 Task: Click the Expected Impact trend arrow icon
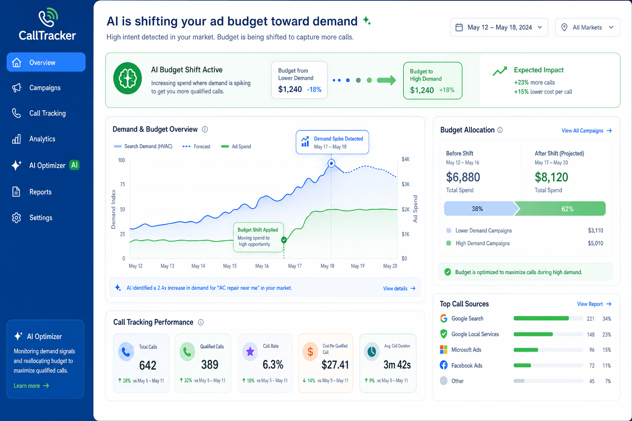click(500, 72)
